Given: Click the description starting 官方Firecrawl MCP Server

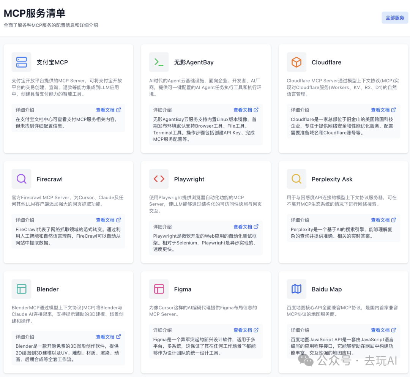Looking at the screenshot, I should click(x=68, y=201).
